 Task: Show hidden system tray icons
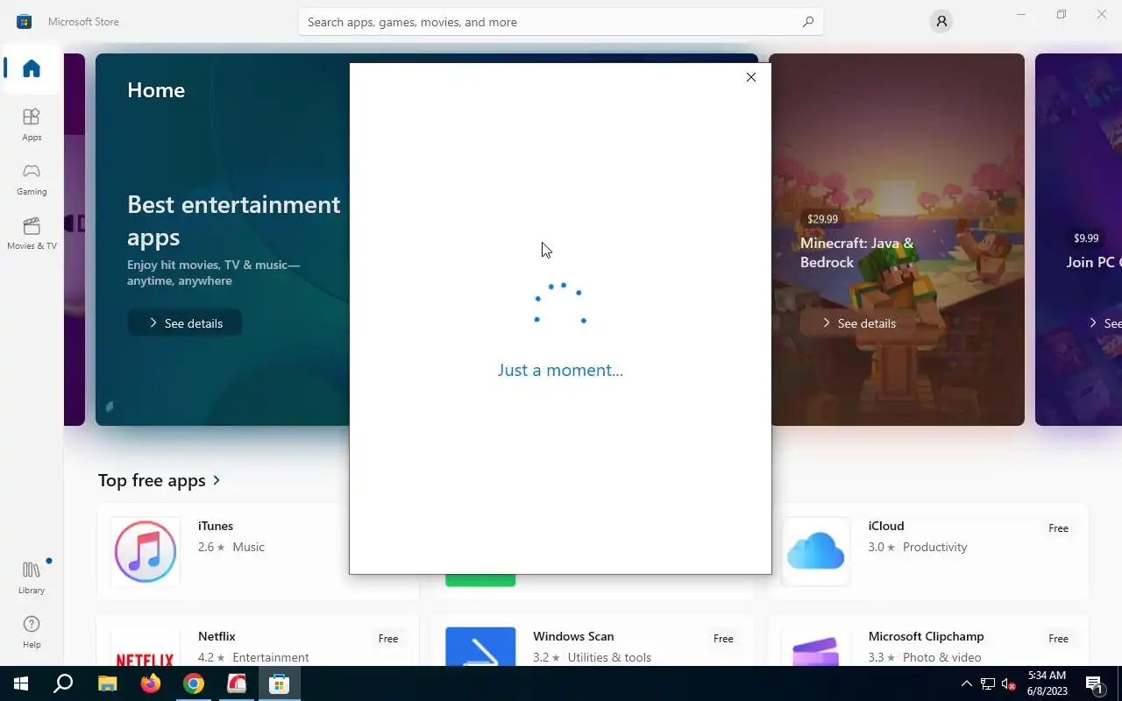click(x=967, y=683)
